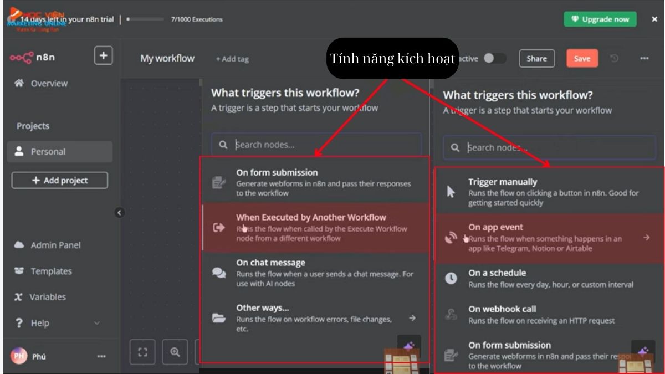This screenshot has width=665, height=374.
Task: Select When Executed by Another Workflow trigger
Action: tap(316, 228)
